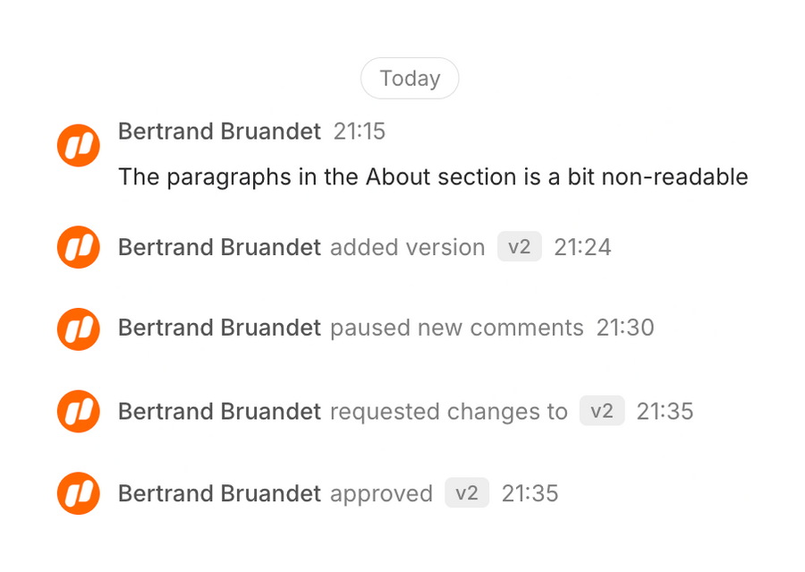Open author name in 'added version' entry
Image resolution: width=805 pixels, height=572 pixels.
pos(219,247)
